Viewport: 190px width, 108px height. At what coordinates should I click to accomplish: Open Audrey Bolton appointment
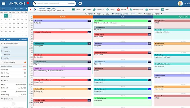(x=172, y=47)
